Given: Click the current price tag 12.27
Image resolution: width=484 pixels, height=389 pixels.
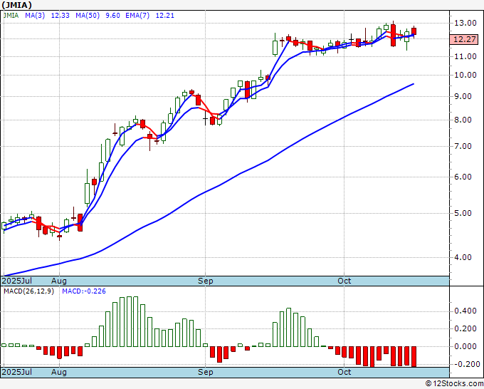Looking at the screenshot, I should (x=465, y=39).
